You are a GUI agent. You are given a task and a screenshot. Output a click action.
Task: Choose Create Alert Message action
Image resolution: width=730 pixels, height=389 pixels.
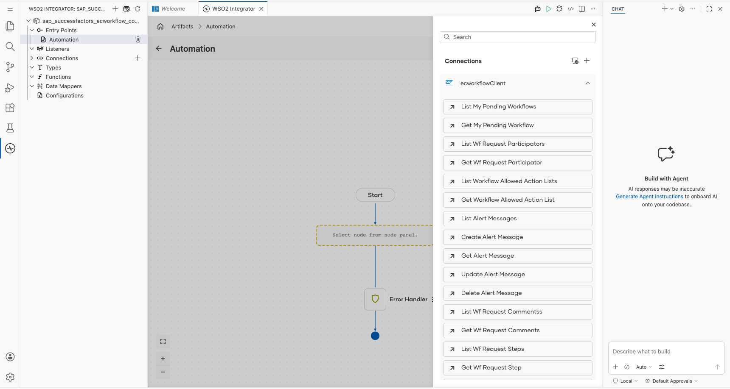click(518, 237)
